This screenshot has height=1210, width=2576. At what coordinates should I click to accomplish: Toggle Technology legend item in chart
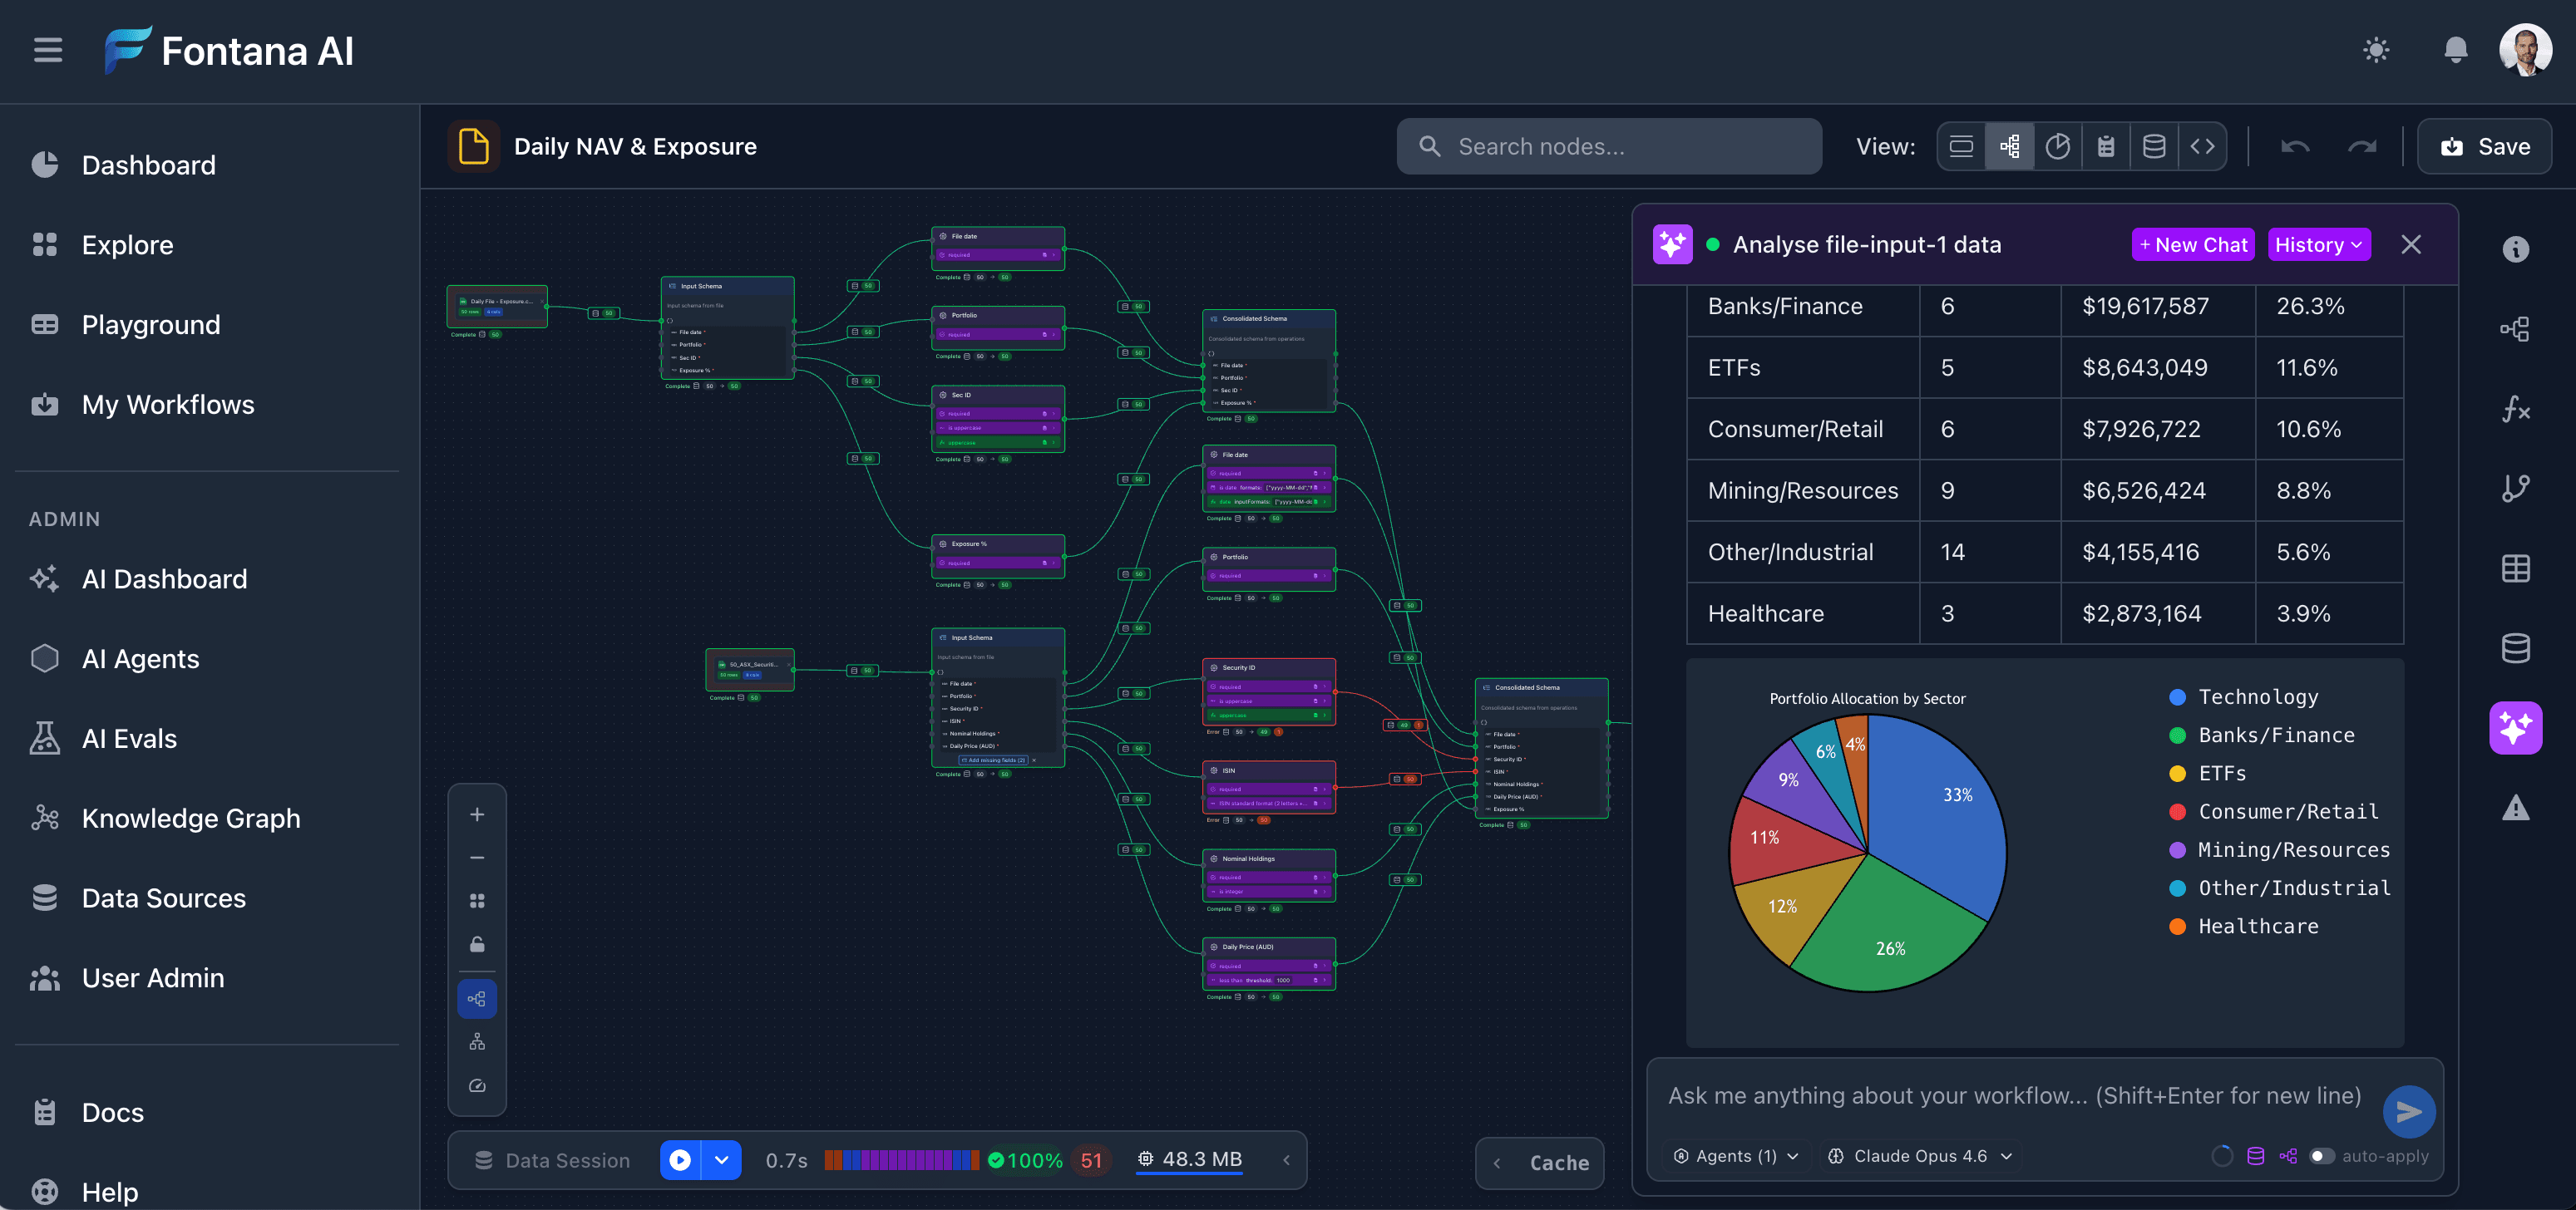coord(2257,696)
